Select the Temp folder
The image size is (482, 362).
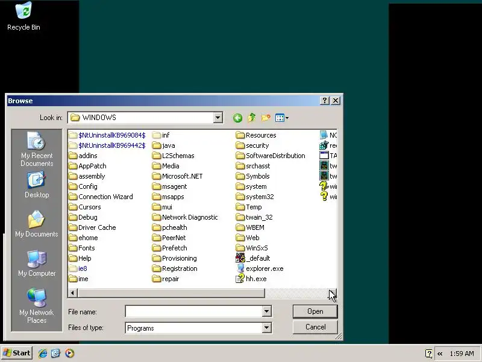(249, 207)
